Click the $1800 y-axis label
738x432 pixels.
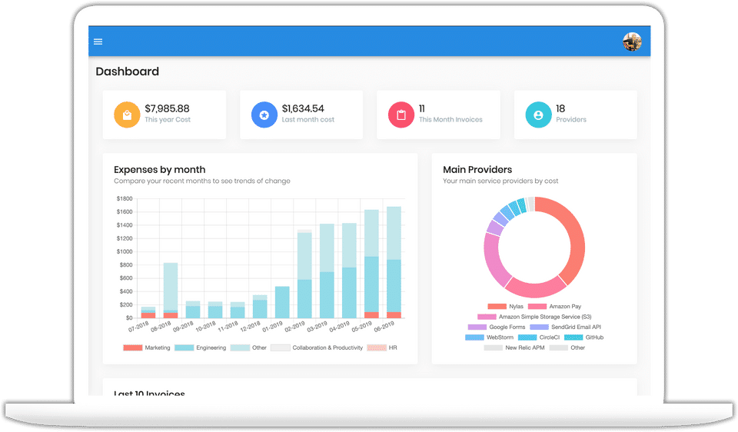point(125,198)
